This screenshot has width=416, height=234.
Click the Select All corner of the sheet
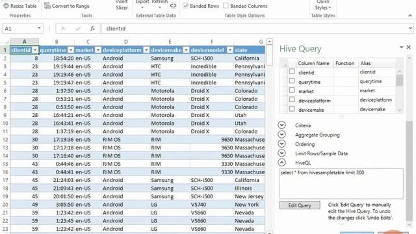pyautogui.click(x=5, y=42)
